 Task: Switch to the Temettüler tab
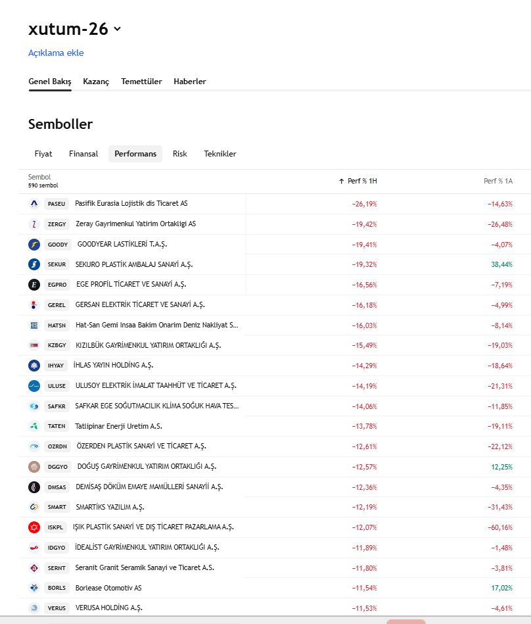pyautogui.click(x=141, y=82)
